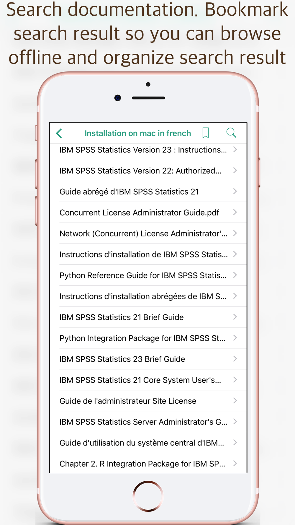Open 'Guide abrégé d'IBM SPSS Statistics 21'

[148, 192]
